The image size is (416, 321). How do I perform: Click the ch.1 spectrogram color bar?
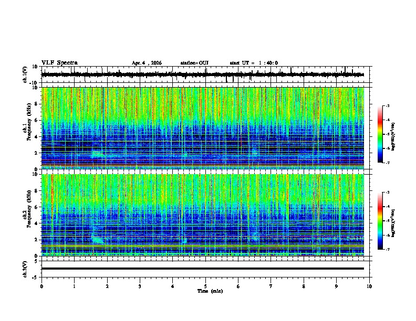(x=380, y=134)
